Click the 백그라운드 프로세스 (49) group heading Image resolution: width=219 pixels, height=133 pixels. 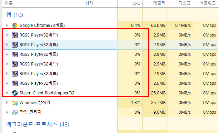coord(38,124)
